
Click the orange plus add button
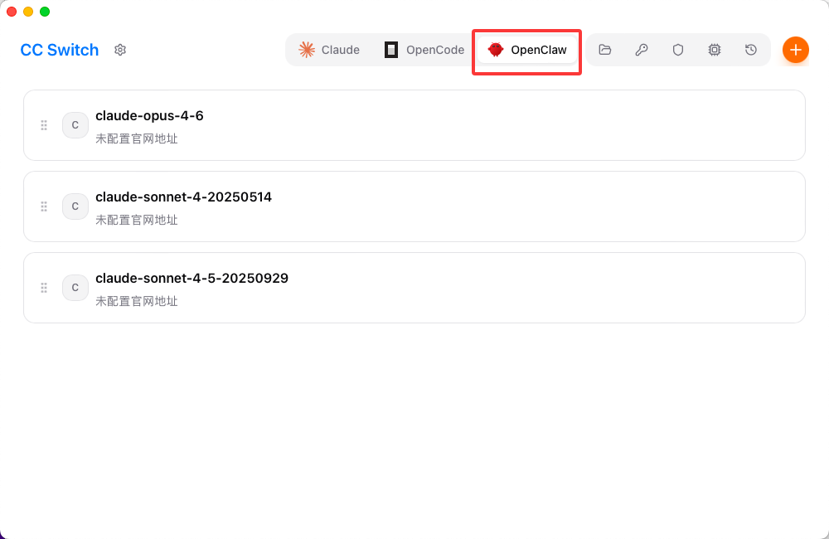pos(795,50)
